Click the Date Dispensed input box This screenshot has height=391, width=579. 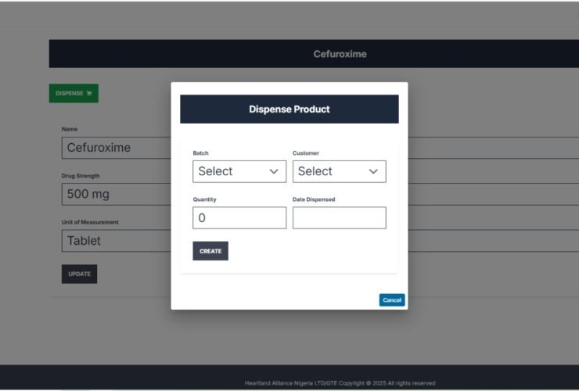tap(339, 218)
